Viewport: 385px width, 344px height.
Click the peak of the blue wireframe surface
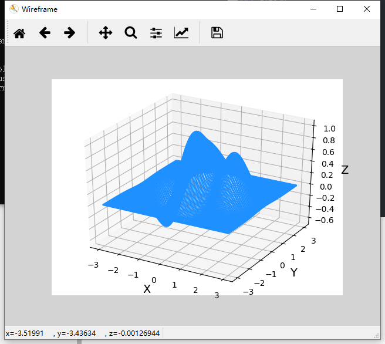(196, 133)
